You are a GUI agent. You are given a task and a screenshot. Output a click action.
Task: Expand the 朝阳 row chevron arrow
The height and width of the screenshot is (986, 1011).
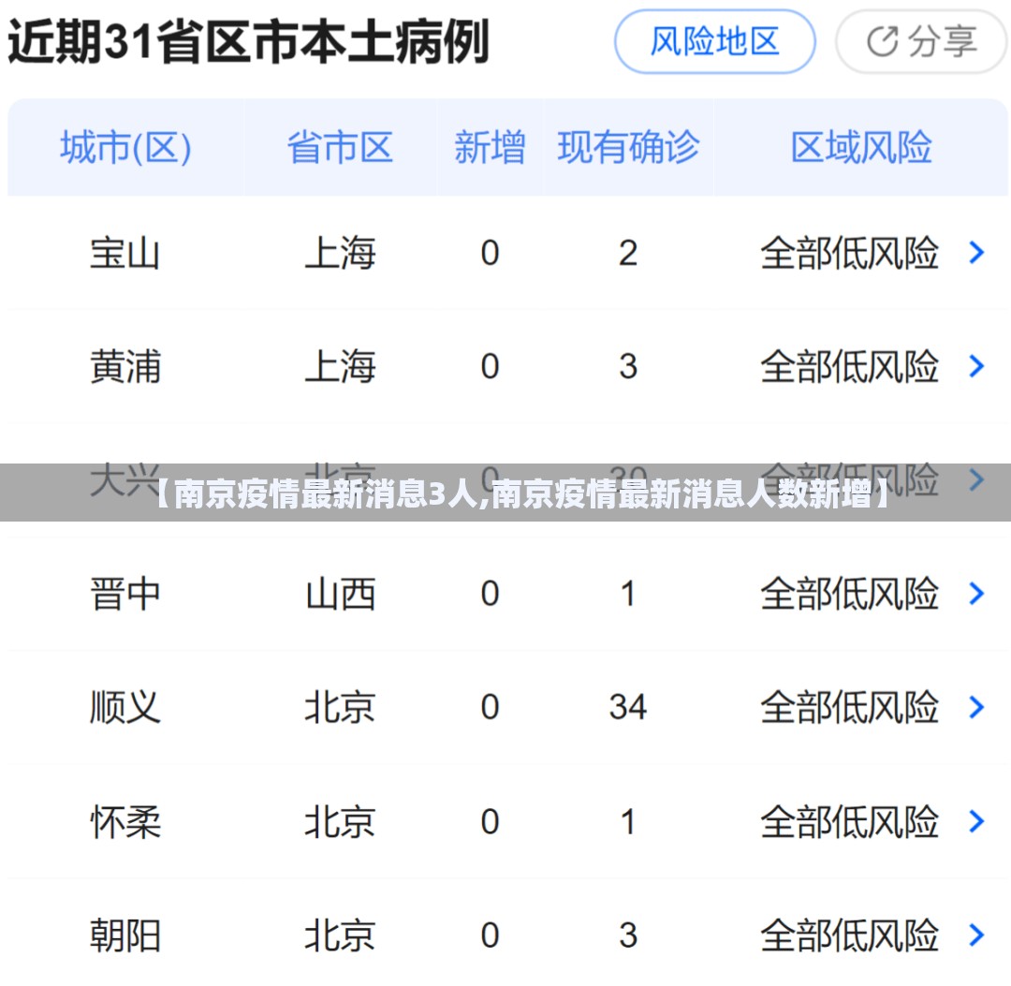click(x=976, y=934)
